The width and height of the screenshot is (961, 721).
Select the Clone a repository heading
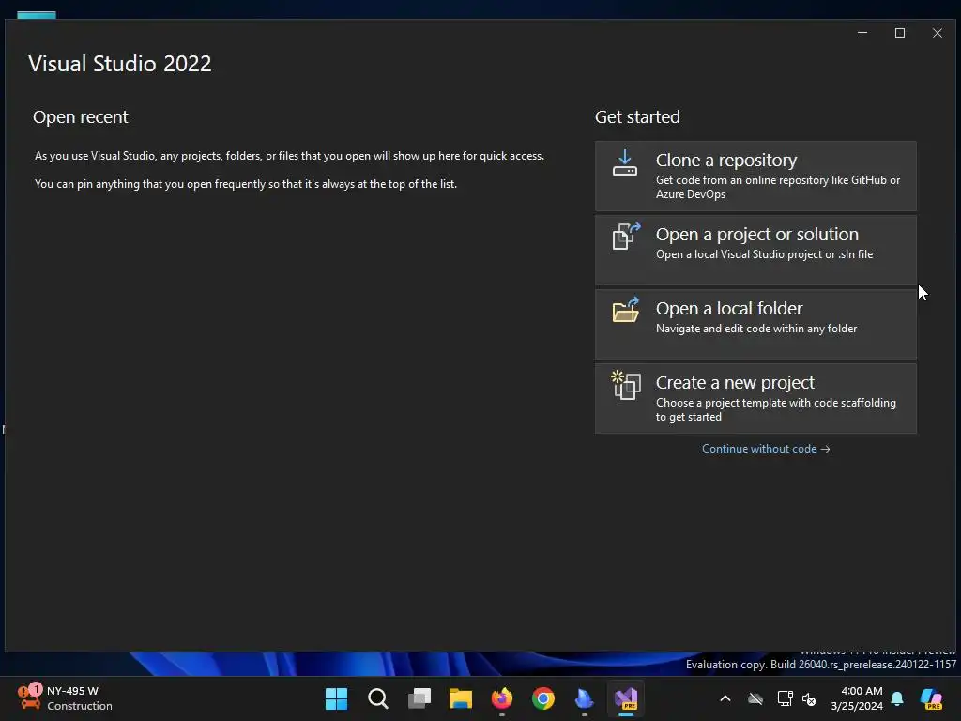pyautogui.click(x=726, y=160)
